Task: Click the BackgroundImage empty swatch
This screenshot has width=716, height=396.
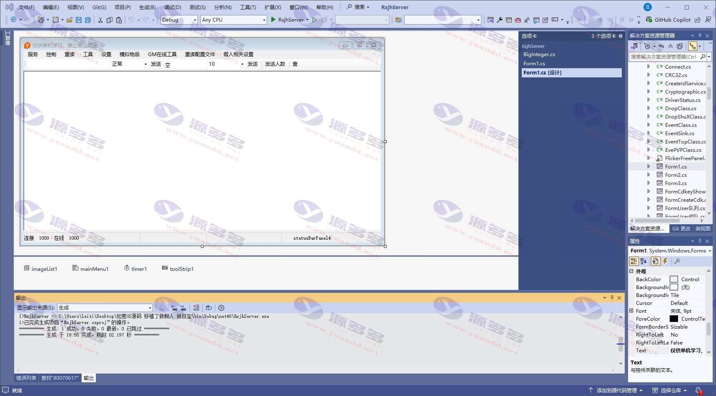Action: [673, 287]
